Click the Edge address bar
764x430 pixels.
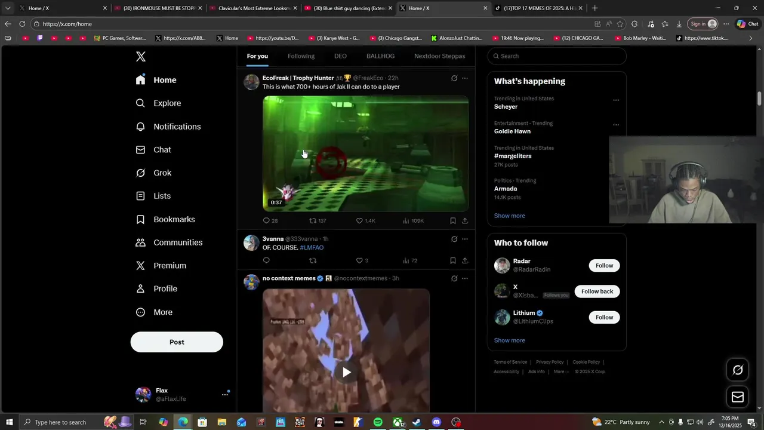[x=310, y=24]
